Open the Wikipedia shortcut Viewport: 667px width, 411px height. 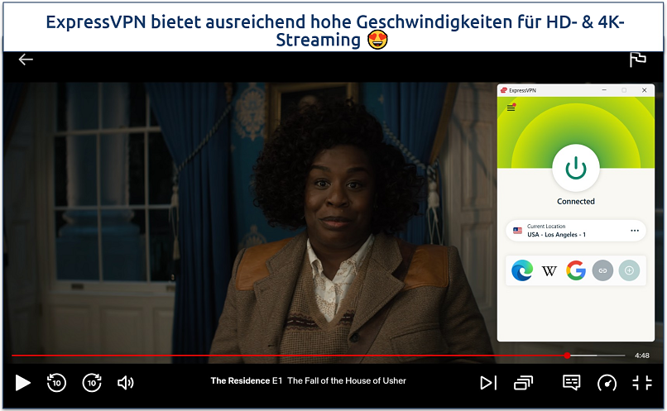point(549,270)
